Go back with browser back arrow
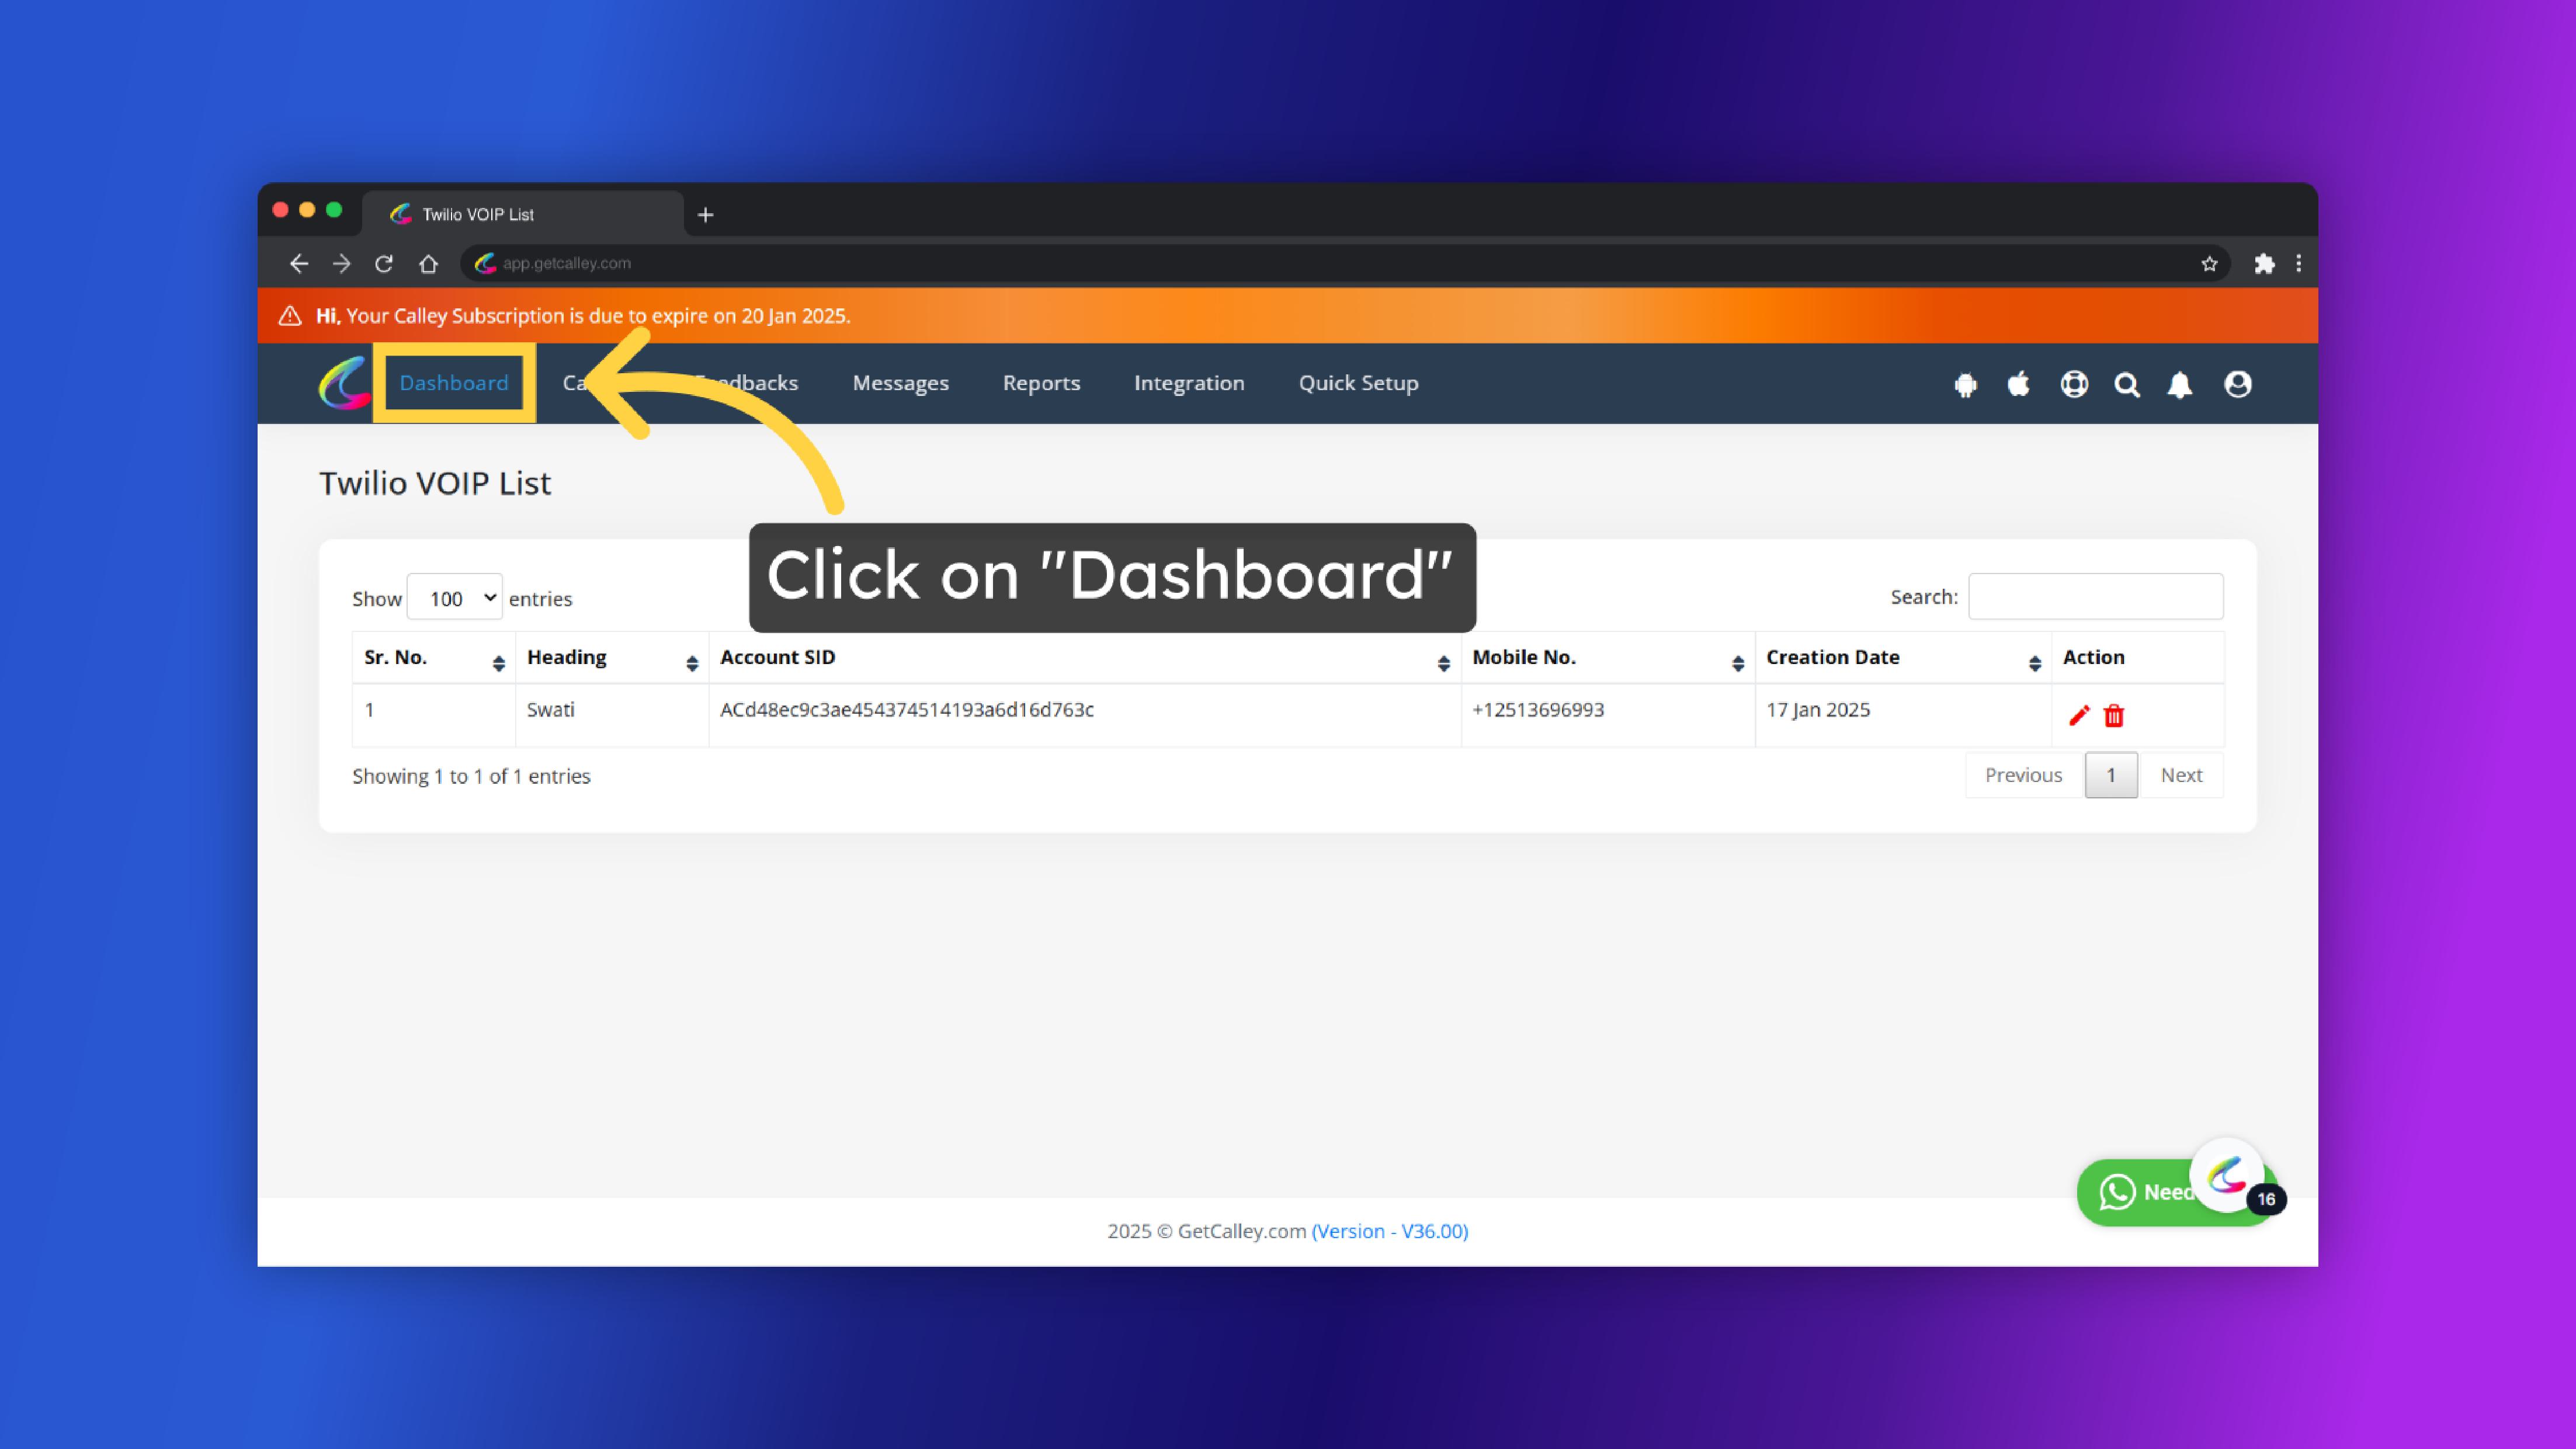Image resolution: width=2576 pixels, height=1449 pixels. pyautogui.click(x=298, y=263)
